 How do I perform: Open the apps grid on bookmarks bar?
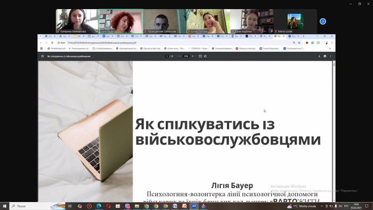[42, 49]
